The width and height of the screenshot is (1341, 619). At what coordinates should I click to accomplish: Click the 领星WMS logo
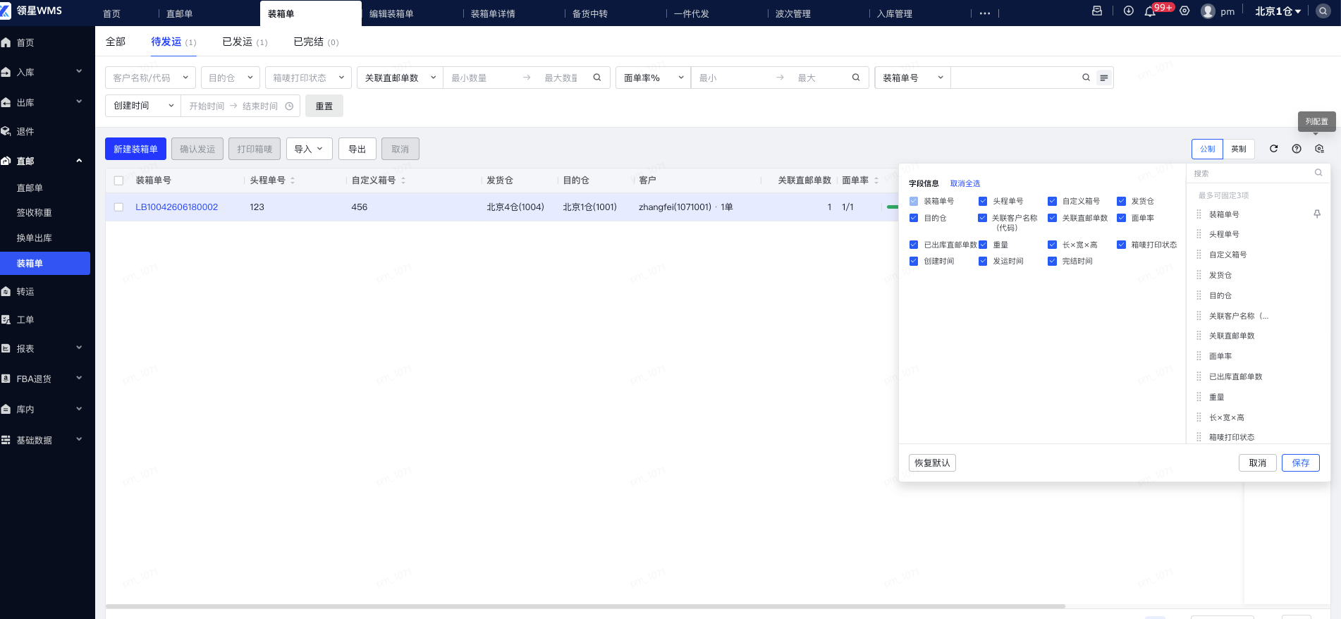tap(32, 11)
